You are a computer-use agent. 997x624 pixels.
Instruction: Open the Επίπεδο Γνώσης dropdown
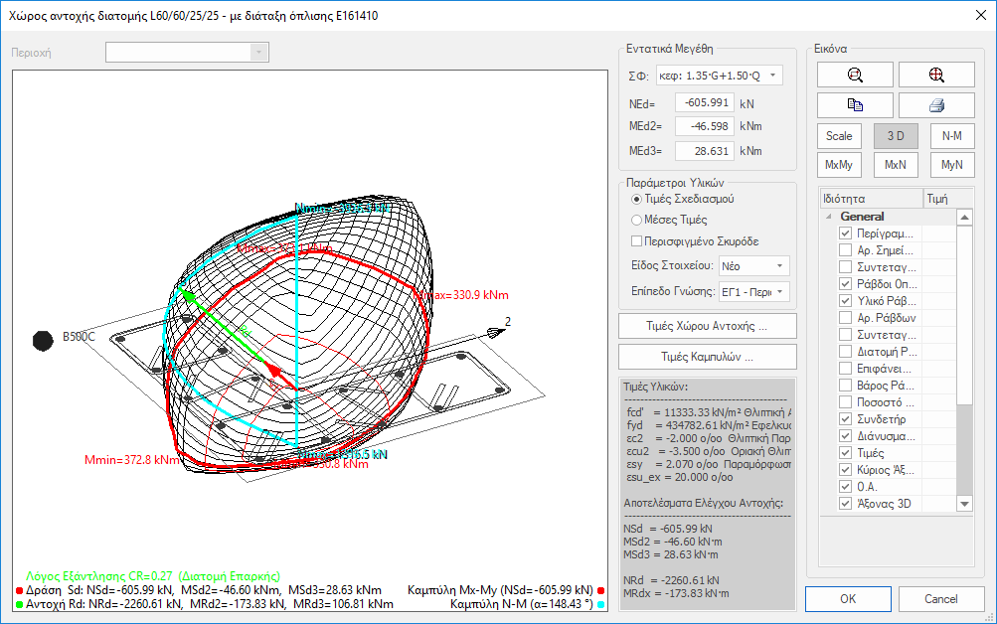coord(753,292)
